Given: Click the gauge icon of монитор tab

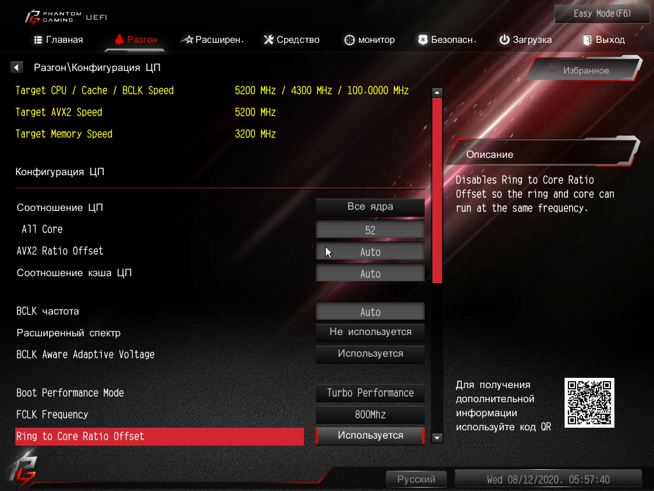Looking at the screenshot, I should coord(349,40).
